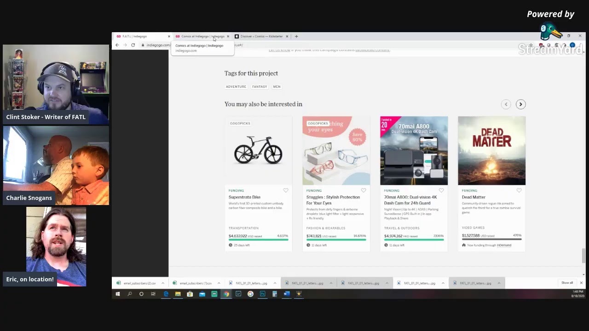Image resolution: width=589 pixels, height=331 pixels.
Task: Expand options for email_subscribers (2).csv download
Action: coord(162,283)
